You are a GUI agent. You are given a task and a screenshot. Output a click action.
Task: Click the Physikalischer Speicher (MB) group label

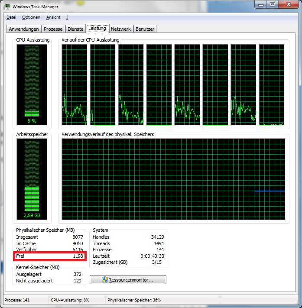click(45, 230)
